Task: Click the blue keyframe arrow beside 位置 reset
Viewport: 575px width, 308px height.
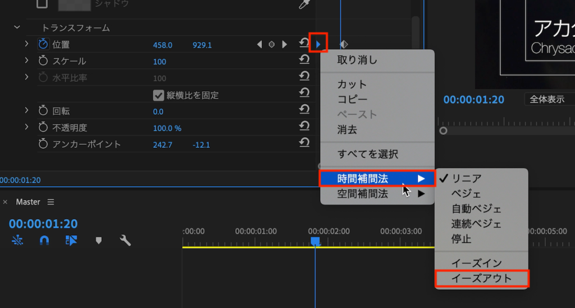Action: point(318,45)
